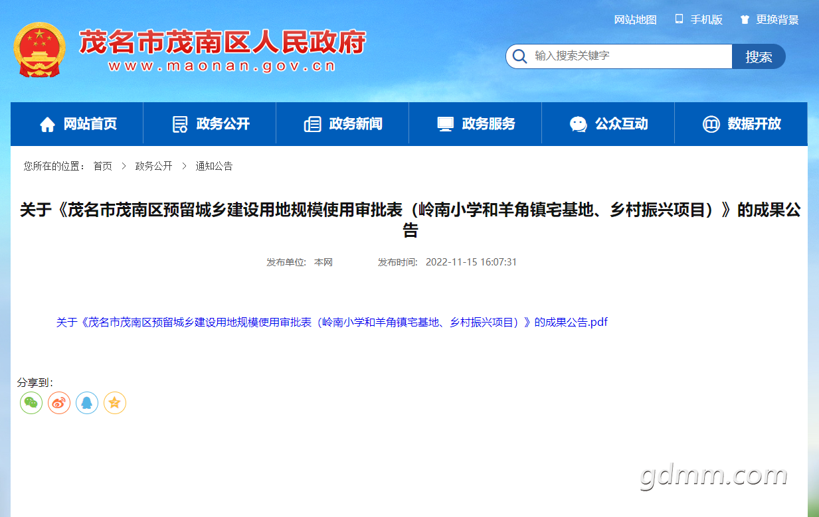Click the QZone star share icon
This screenshot has height=517, width=819.
pyautogui.click(x=115, y=403)
